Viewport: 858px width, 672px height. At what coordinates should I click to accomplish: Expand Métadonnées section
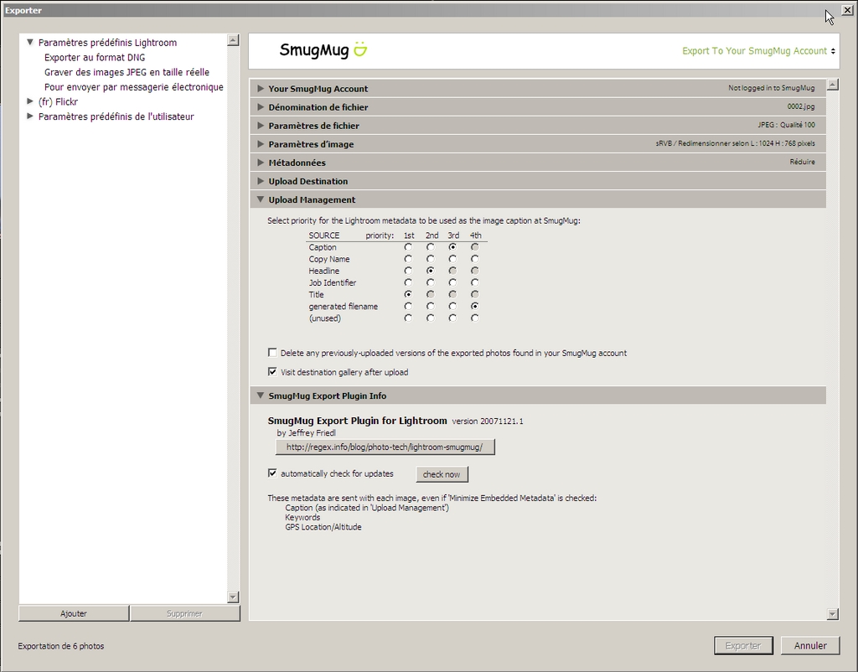[x=261, y=163]
